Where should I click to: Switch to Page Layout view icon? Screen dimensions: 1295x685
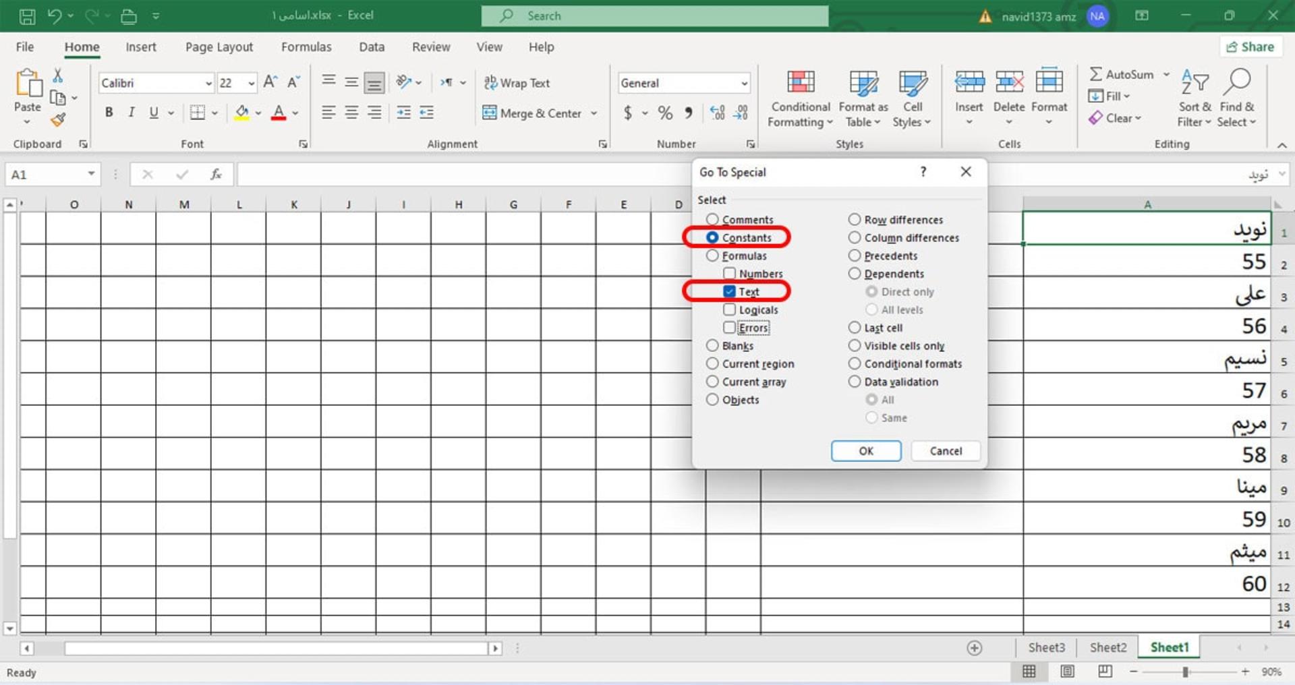[x=1067, y=672]
